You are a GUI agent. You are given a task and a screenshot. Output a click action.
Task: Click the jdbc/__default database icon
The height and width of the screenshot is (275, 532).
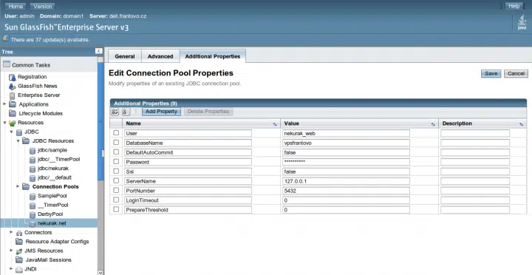click(33, 178)
